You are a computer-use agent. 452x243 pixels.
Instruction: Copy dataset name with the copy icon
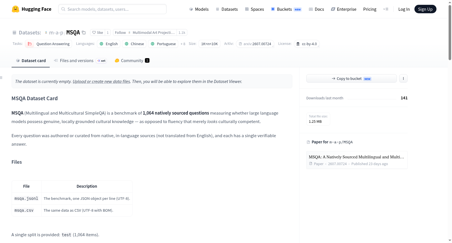click(x=84, y=32)
